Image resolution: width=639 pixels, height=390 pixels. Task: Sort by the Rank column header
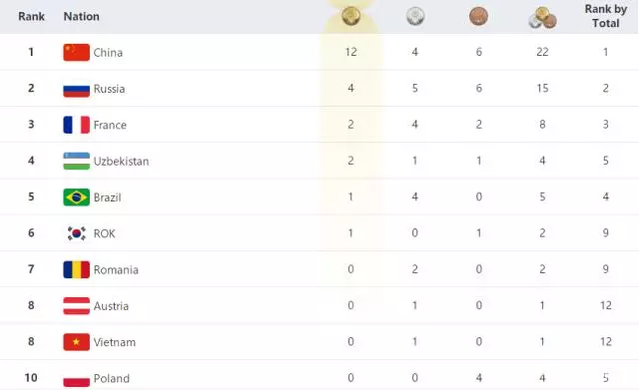point(31,16)
